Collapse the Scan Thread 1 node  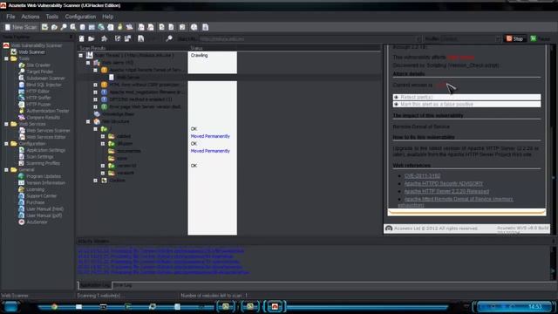(81, 56)
